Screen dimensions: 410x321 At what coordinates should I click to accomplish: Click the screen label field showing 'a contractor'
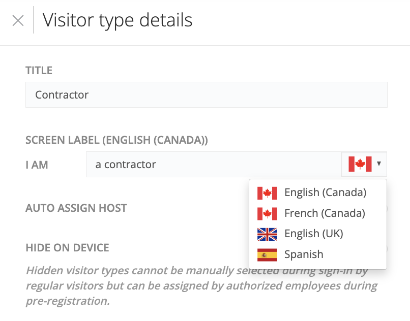pos(203,164)
